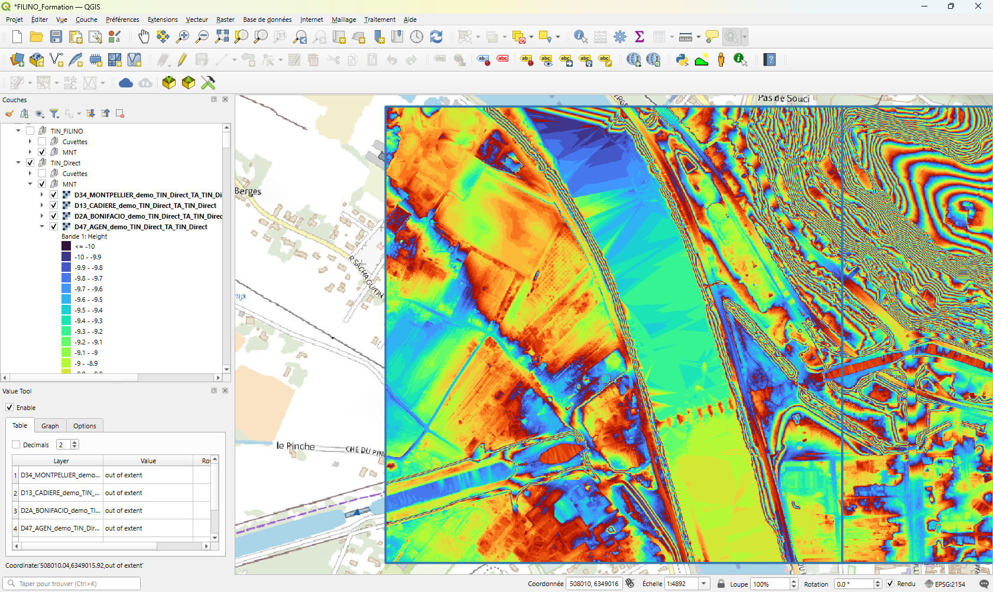993x592 pixels.
Task: Select the Pan Map hand tool
Action: (144, 37)
